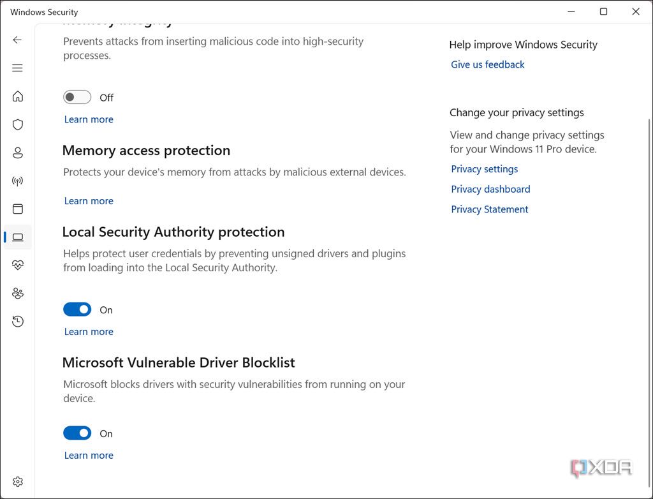Open the Privacy dashboard link
The height and width of the screenshot is (499, 653).
click(x=490, y=189)
